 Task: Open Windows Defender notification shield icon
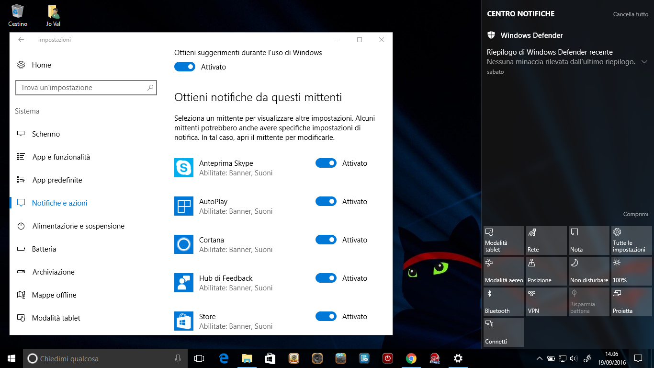pos(491,35)
